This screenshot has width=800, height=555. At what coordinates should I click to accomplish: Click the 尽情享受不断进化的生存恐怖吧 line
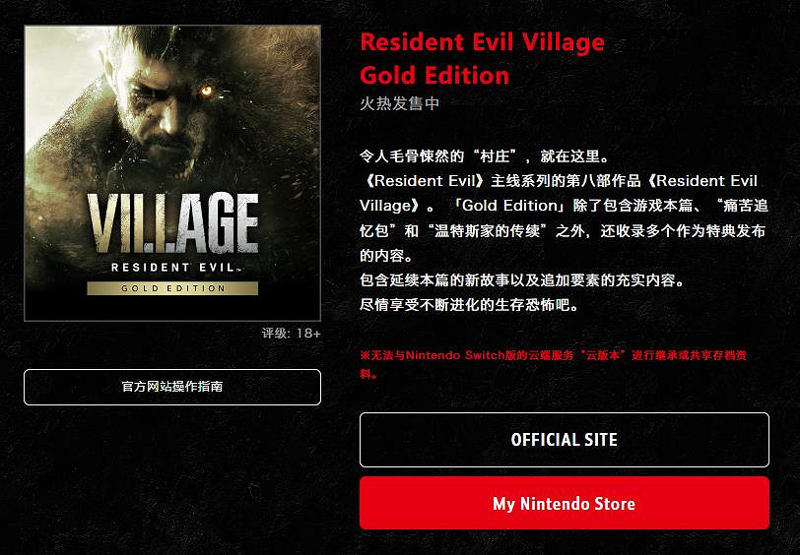point(469,305)
